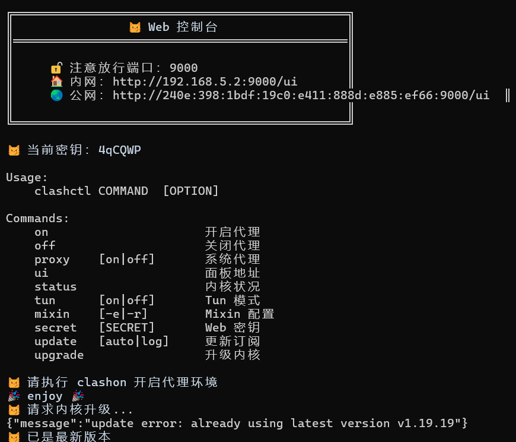The image size is (516, 442).
Task: Click the cat emoji before 当前密钥
Action: (14, 150)
